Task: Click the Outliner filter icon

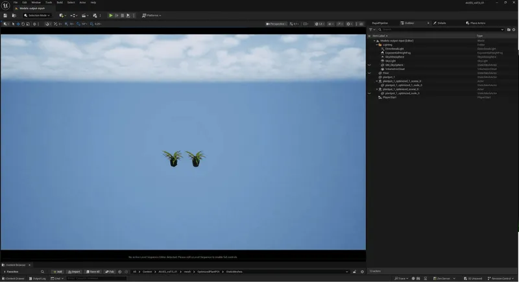Action: pos(371,29)
